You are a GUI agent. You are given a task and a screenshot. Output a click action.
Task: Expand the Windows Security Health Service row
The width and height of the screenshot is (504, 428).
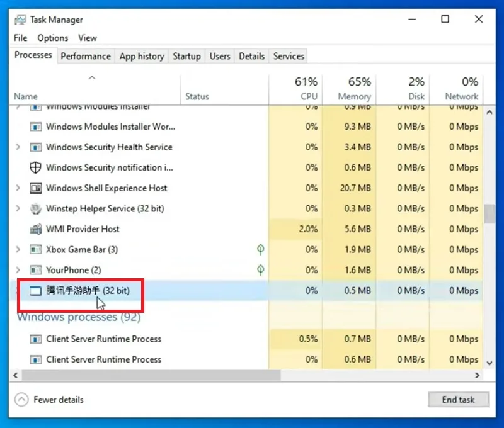click(18, 147)
